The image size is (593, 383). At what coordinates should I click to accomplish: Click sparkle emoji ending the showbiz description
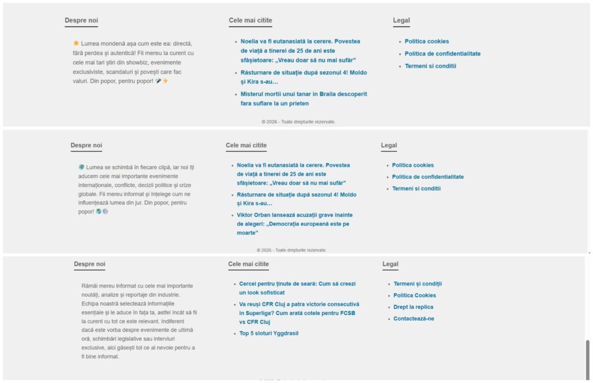pyautogui.click(x=165, y=81)
